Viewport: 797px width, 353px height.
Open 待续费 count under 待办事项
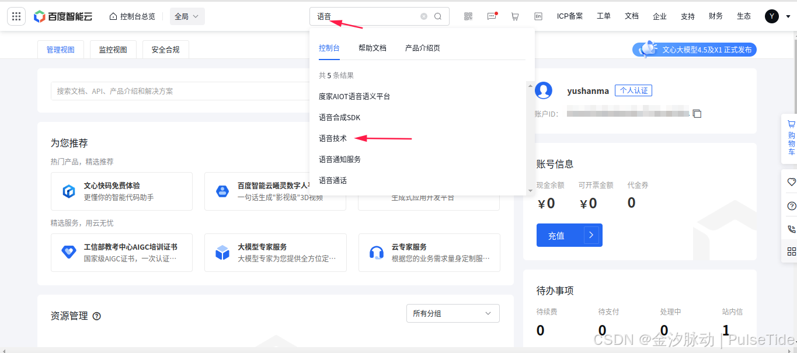(x=540, y=330)
